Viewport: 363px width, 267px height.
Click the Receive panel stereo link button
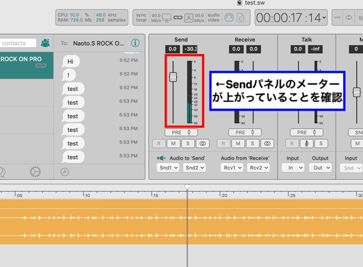coord(267,144)
